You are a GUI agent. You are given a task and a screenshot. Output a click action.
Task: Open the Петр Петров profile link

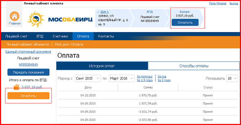pos(218,4)
